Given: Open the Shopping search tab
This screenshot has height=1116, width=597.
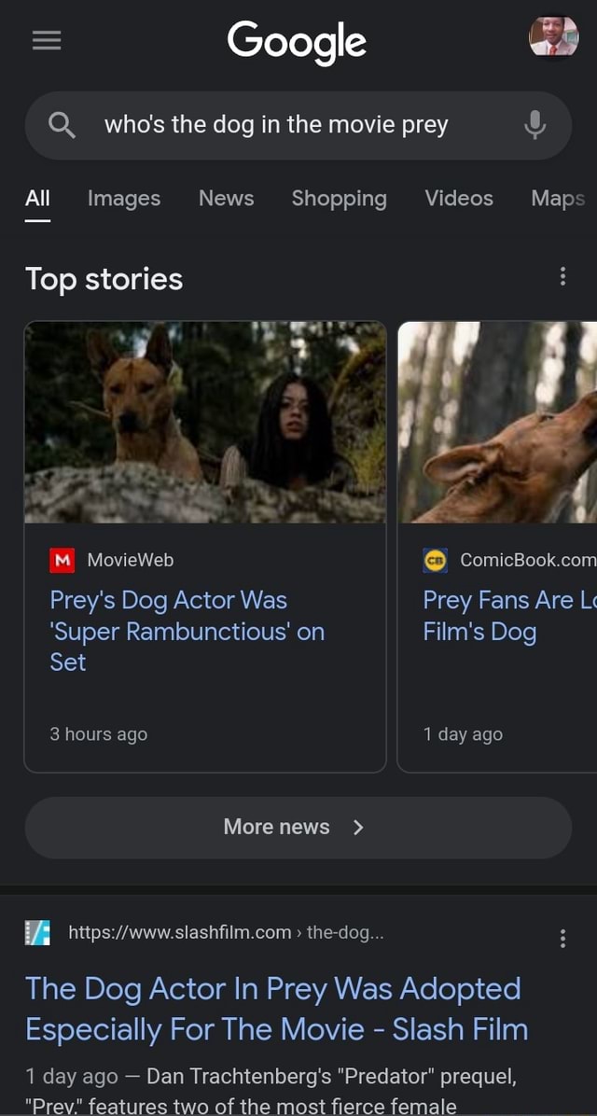Looking at the screenshot, I should (339, 198).
